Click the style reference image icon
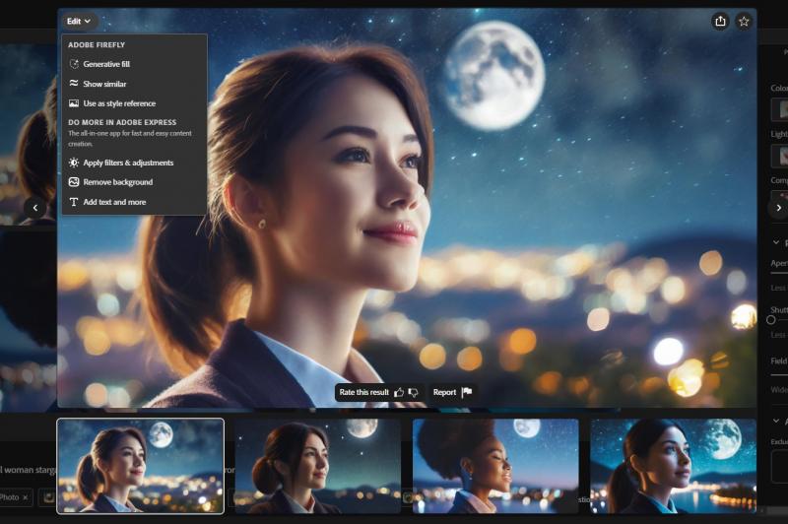Screen dimensions: 788x524 tap(74, 103)
